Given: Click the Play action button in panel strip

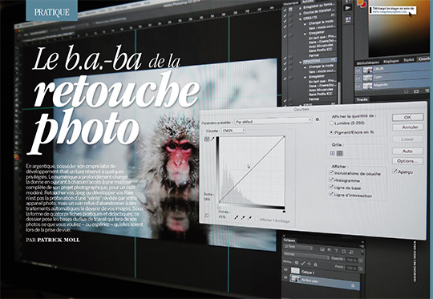Looking at the screenshot, I should [x=348, y=8].
